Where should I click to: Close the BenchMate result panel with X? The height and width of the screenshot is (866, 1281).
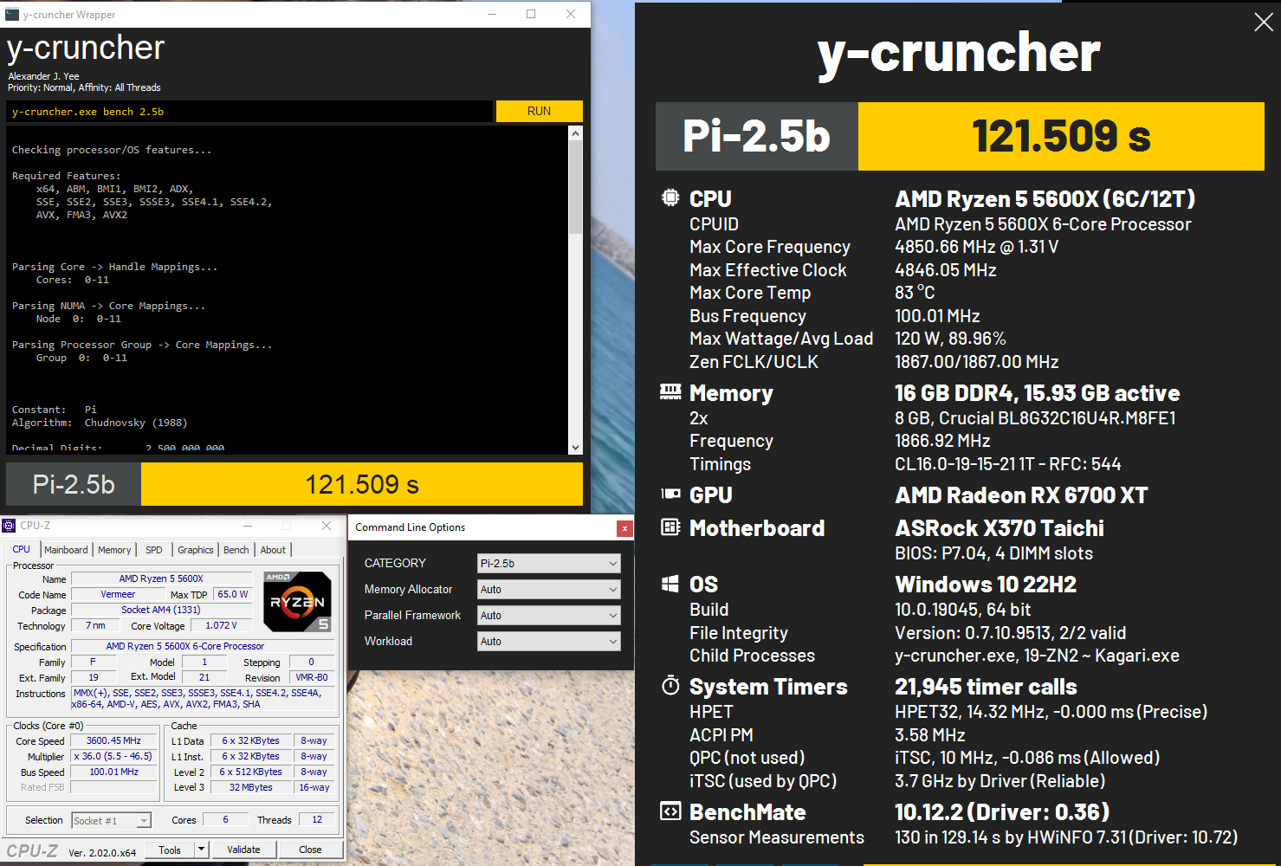click(x=1264, y=23)
